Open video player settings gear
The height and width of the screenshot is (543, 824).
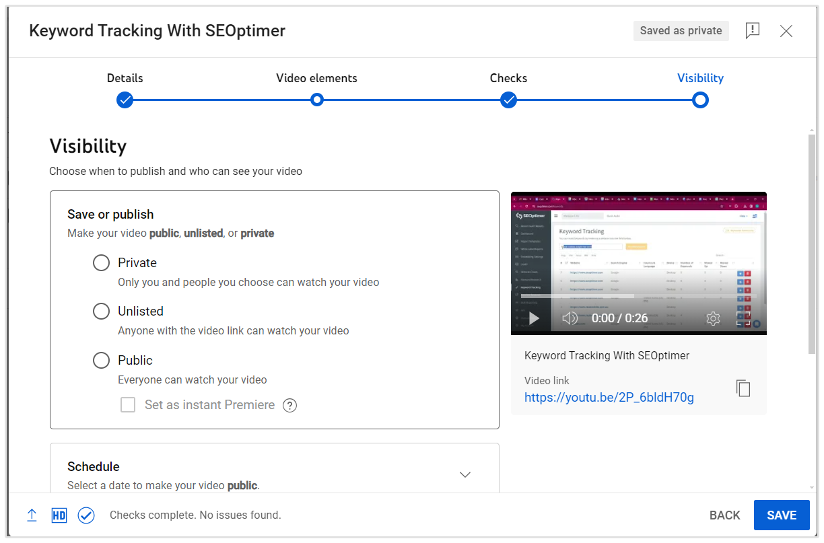[x=713, y=318]
